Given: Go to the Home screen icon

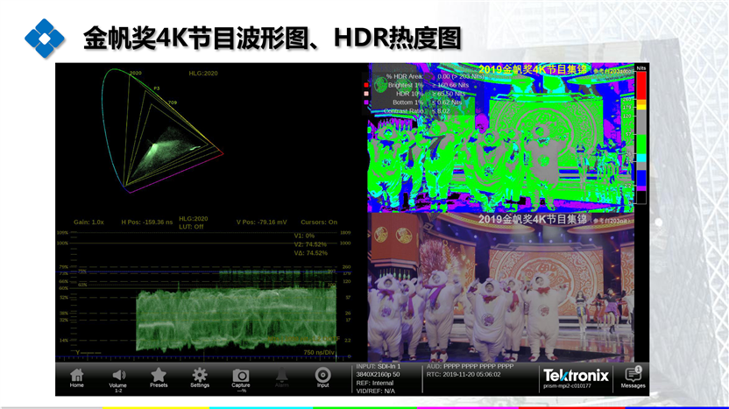Looking at the screenshot, I should (x=77, y=376).
